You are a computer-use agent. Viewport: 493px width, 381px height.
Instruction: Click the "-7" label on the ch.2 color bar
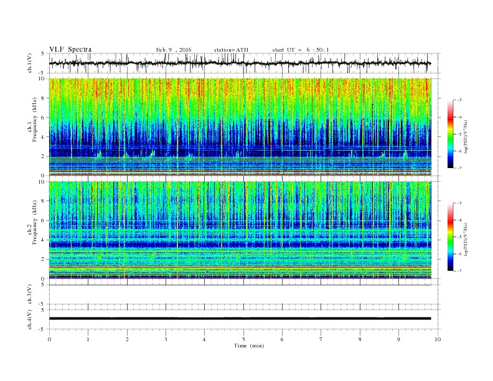coord(459,271)
